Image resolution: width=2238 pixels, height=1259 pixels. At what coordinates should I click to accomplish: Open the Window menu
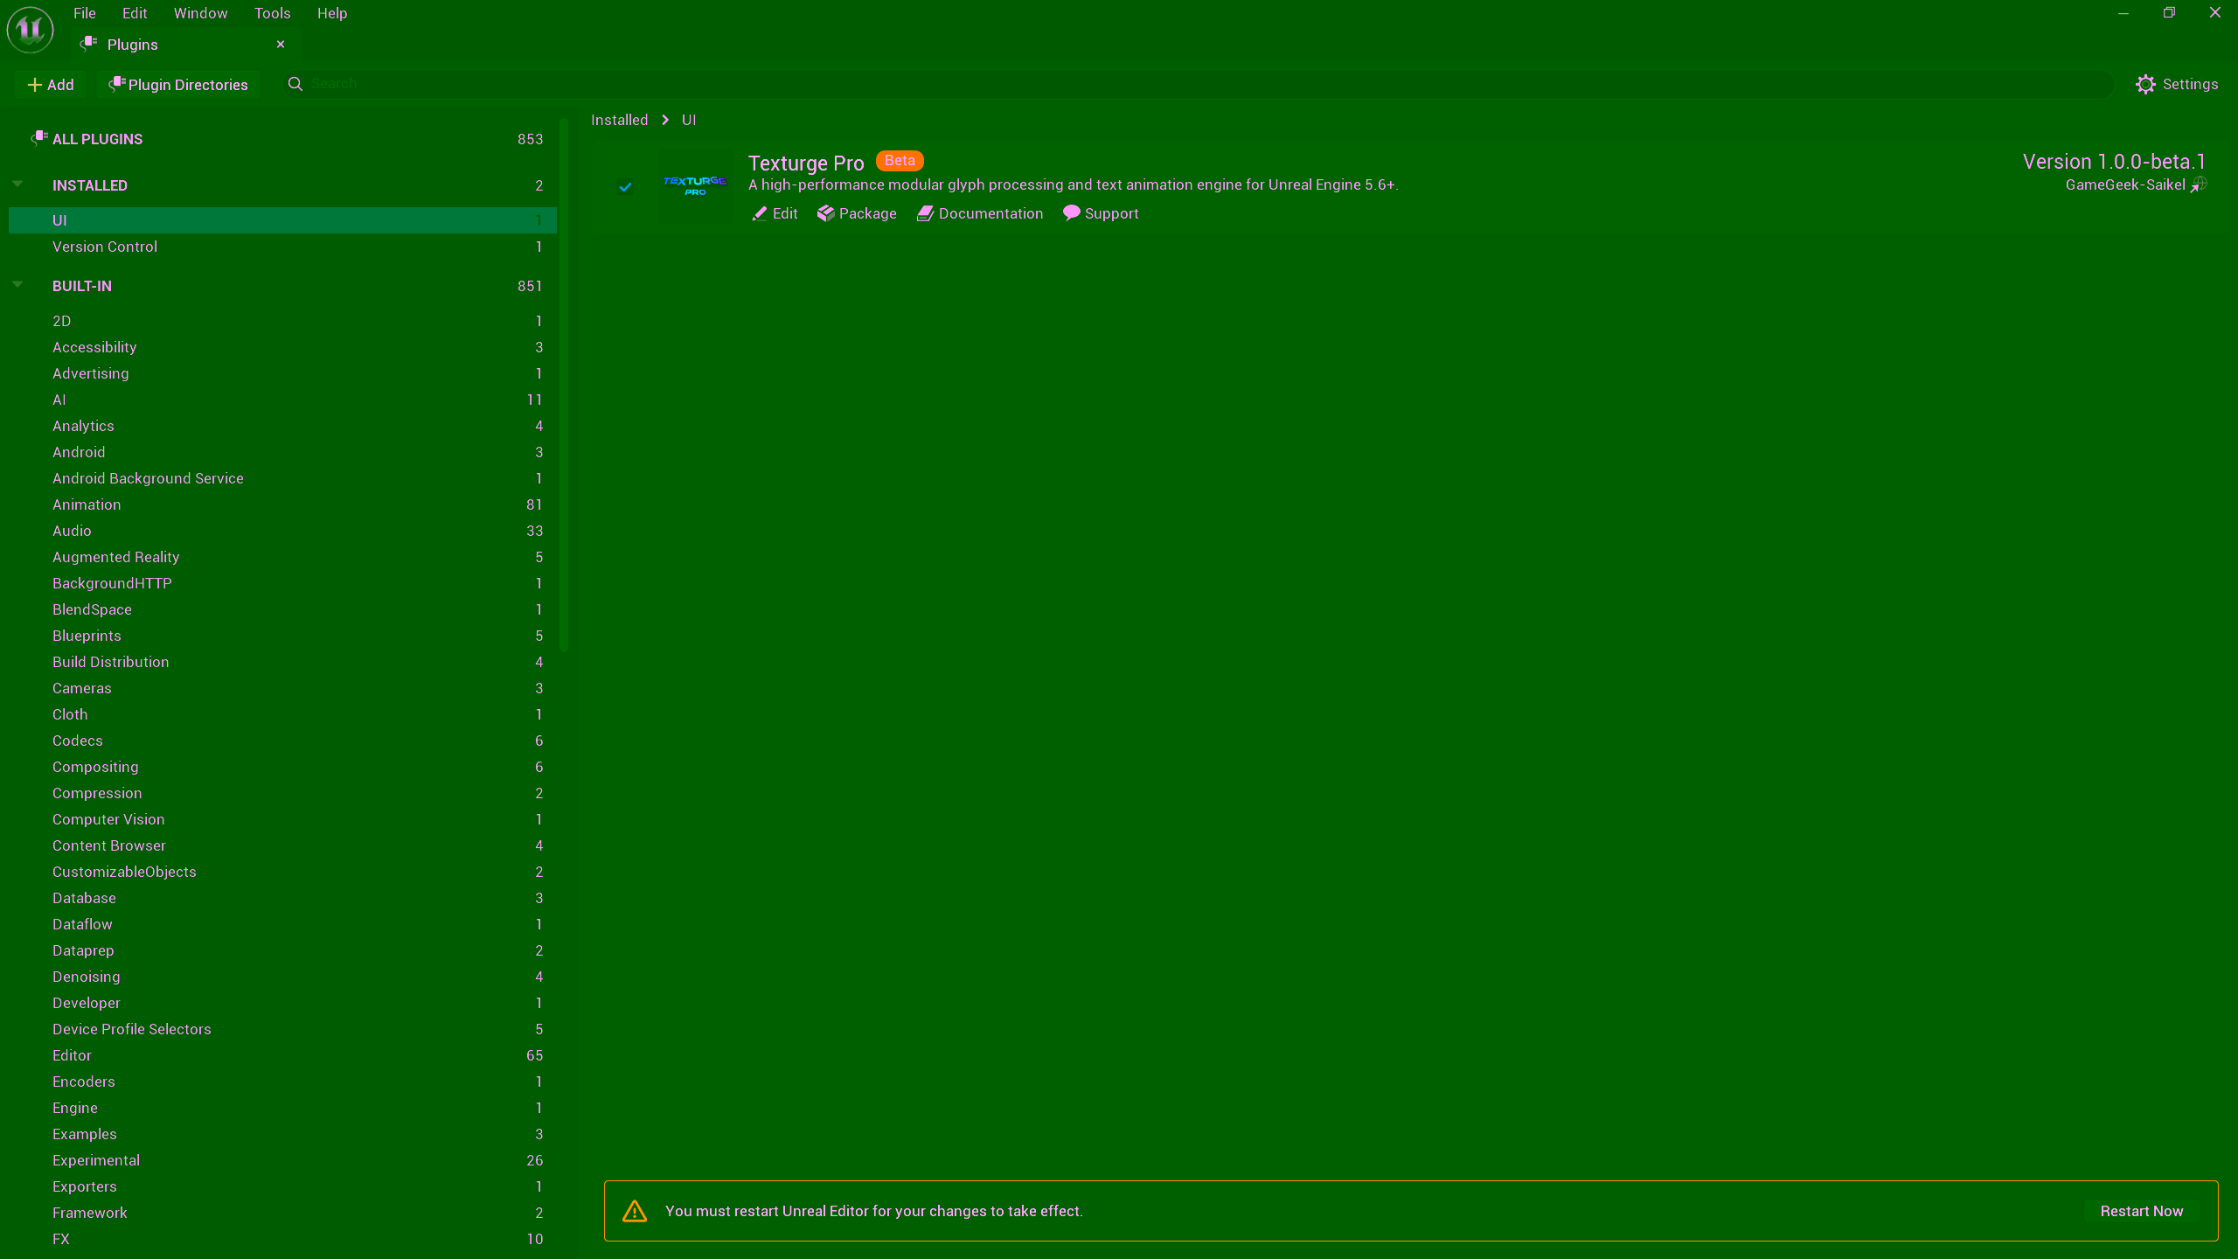201,13
